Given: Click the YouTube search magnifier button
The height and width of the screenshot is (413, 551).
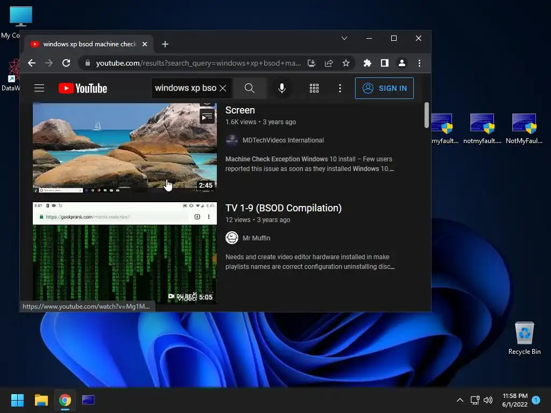Looking at the screenshot, I should point(249,88).
